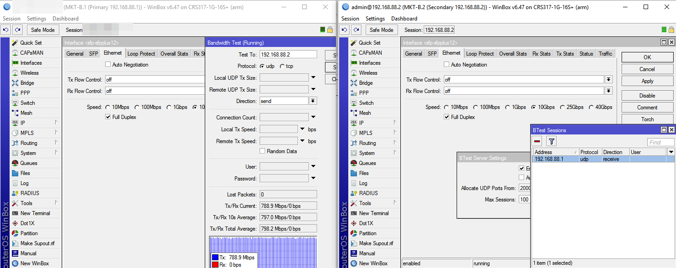Switch to Traffic tab in right window

[606, 54]
